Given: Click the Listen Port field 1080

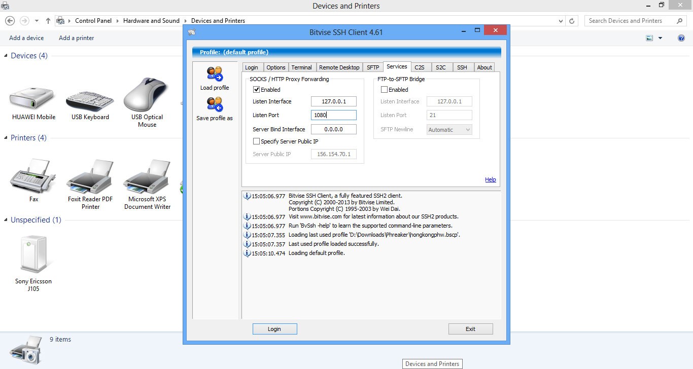Looking at the screenshot, I should [334, 115].
